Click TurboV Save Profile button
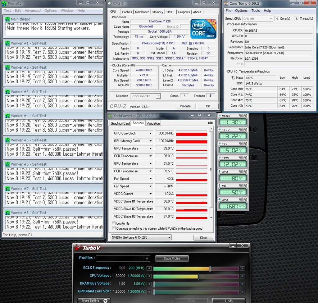Image resolution: width=318 pixels, height=303 pixels. pyautogui.click(x=172, y=258)
